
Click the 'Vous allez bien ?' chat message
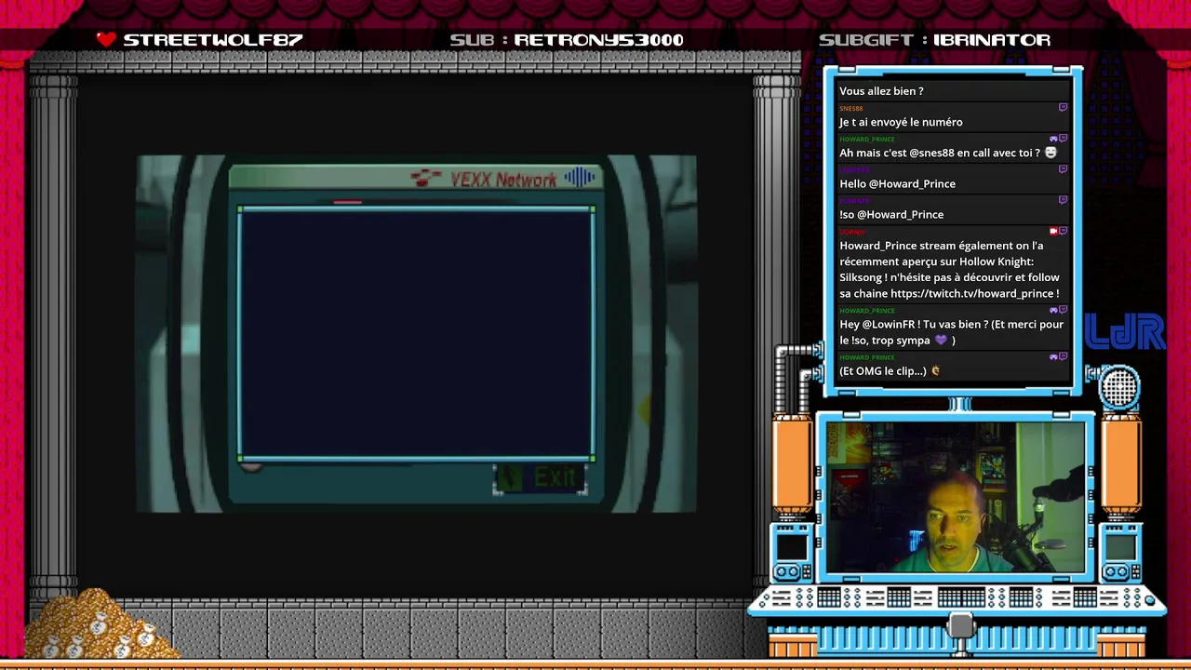coord(881,91)
